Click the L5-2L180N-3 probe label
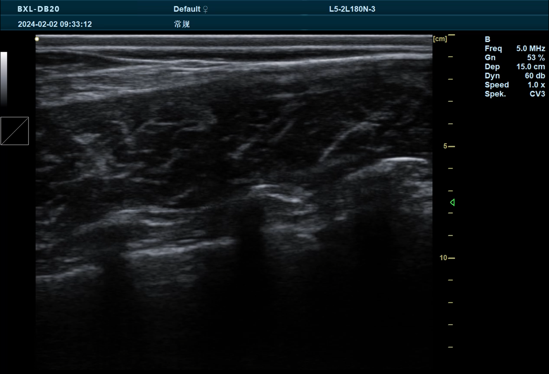This screenshot has width=549, height=374. 352,9
